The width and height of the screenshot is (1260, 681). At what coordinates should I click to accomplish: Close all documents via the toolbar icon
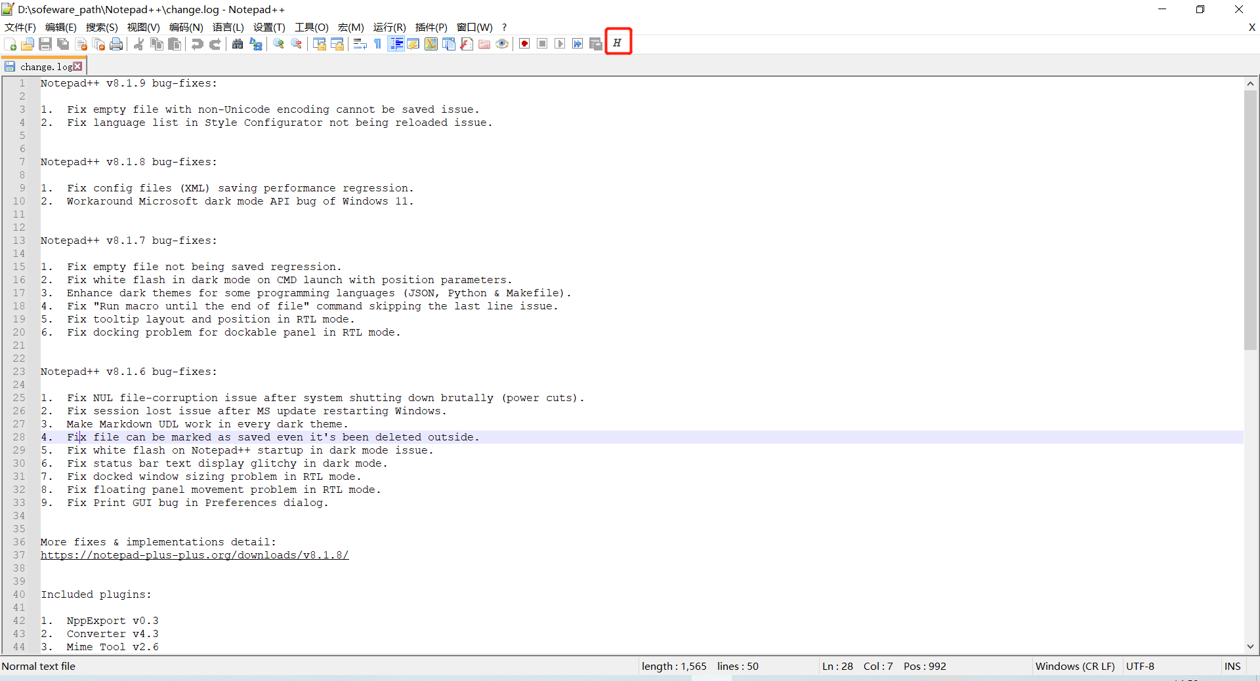click(99, 44)
